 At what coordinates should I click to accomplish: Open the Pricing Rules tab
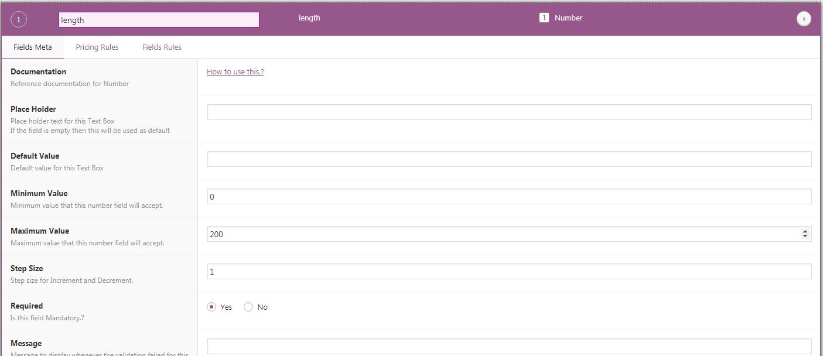97,47
